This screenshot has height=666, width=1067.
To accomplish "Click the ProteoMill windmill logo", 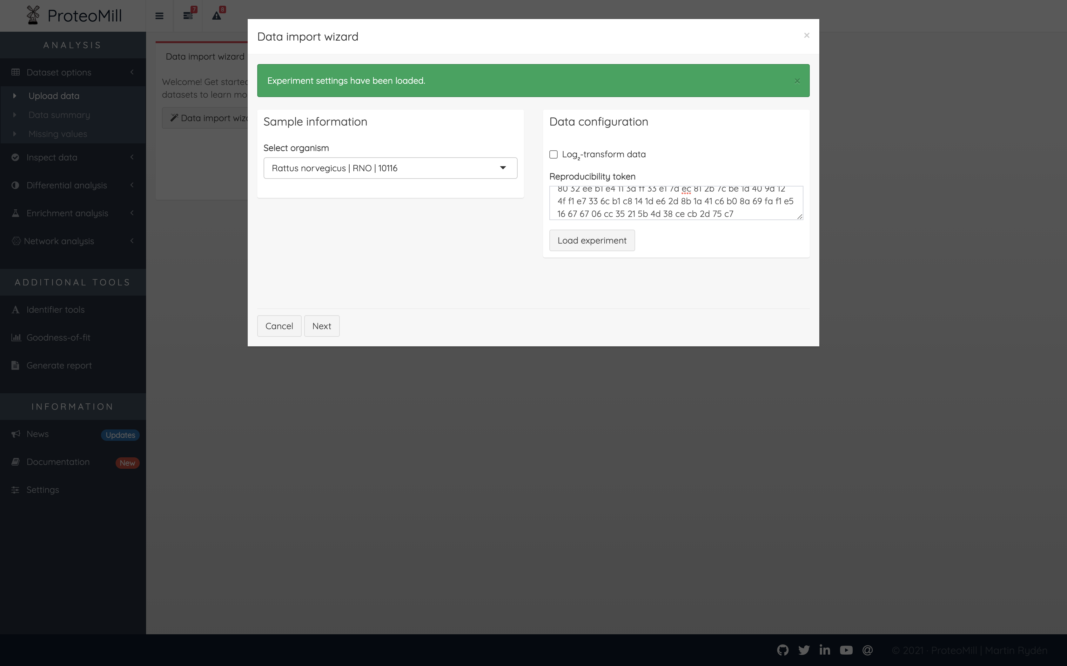I will pos(33,16).
